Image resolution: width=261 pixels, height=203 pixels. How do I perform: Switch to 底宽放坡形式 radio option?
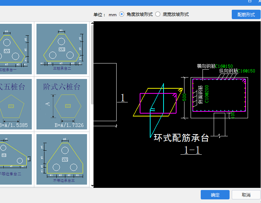pos(158,14)
